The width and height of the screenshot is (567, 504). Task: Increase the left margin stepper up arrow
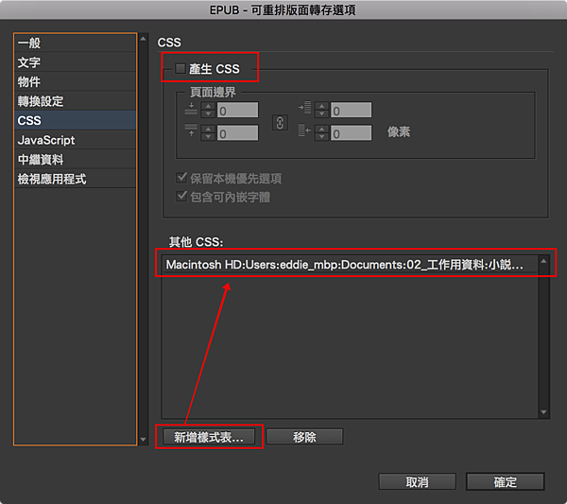click(x=321, y=106)
